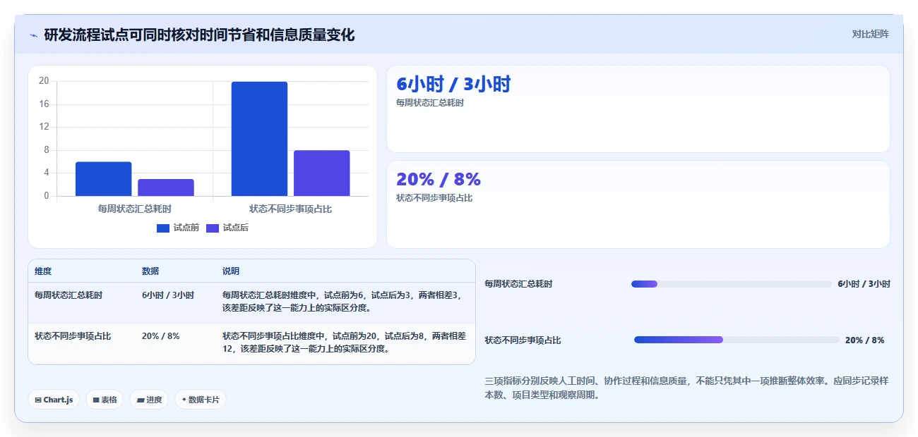This screenshot has height=437, width=918.
Task: Click the 试点后 purple legend swatch
Action: point(213,228)
